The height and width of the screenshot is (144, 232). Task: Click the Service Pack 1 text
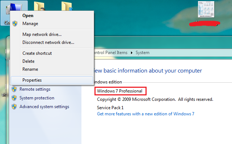click(x=110, y=108)
